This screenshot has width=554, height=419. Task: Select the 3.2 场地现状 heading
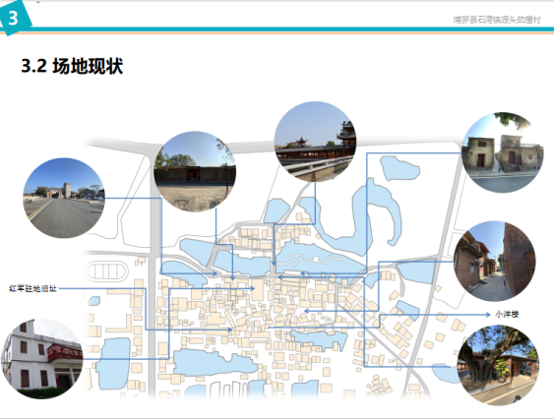72,66
